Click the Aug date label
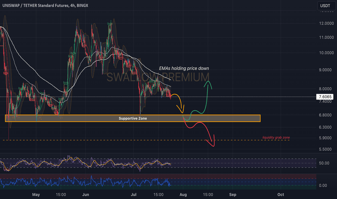337x199 pixels. point(183,195)
